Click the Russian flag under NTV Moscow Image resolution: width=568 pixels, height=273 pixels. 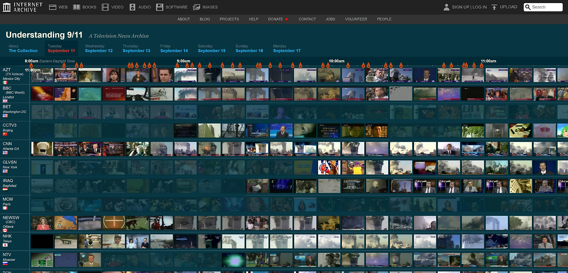point(5,263)
